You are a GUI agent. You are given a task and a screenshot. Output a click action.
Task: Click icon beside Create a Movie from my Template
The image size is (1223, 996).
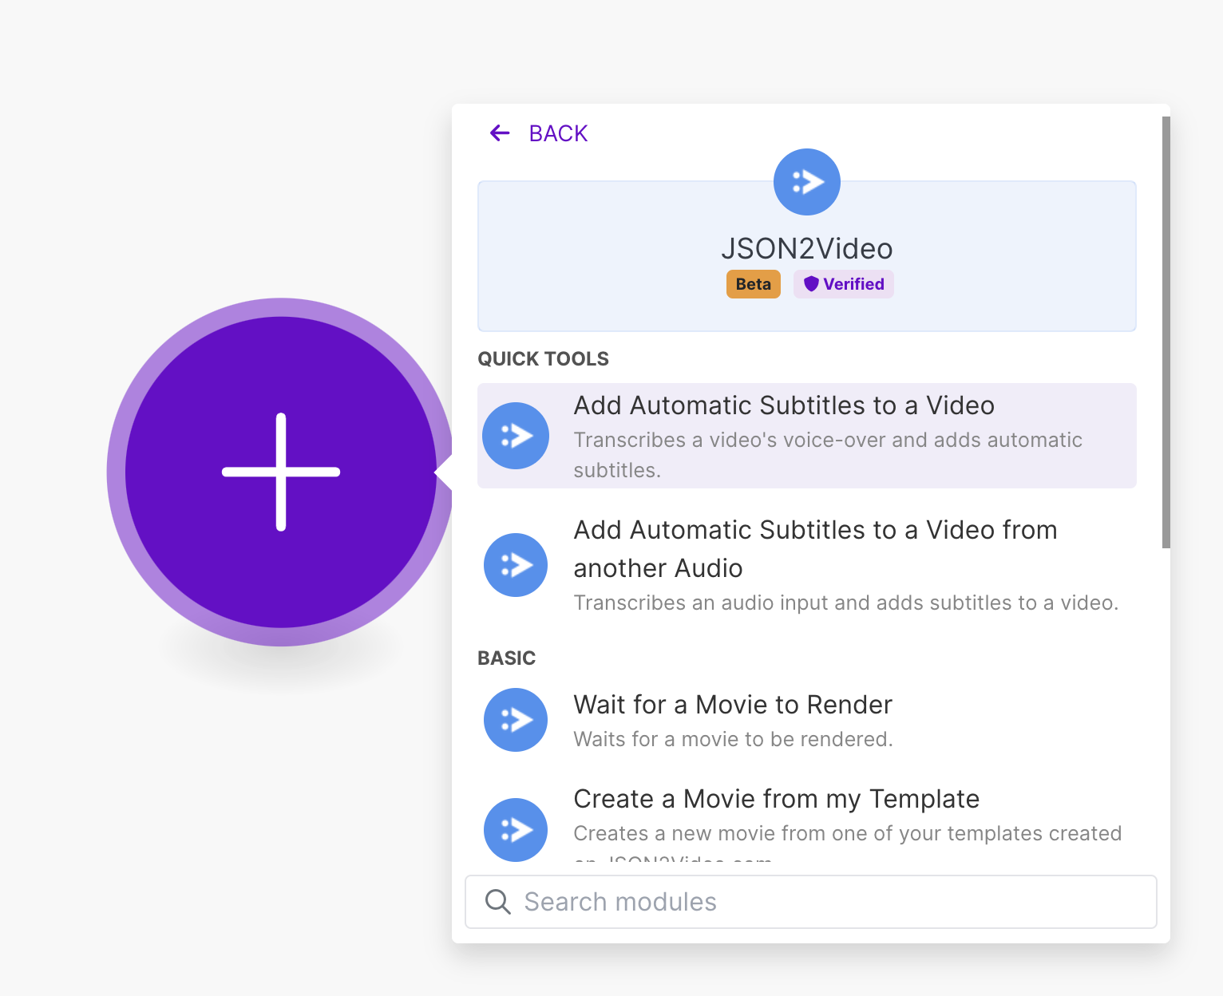coord(516,830)
